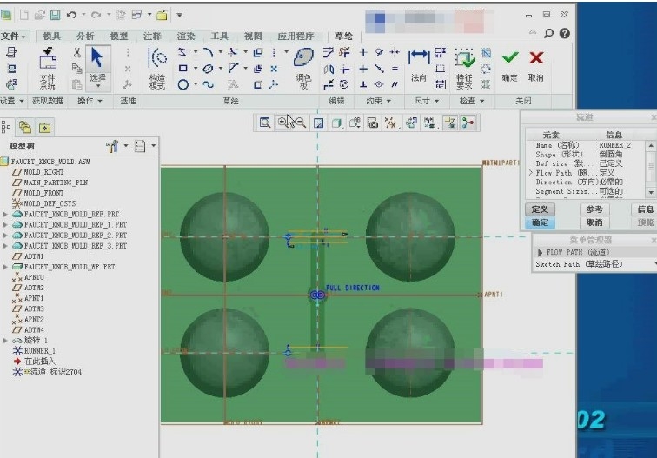Select the parallel constraint icon
This screenshot has height=458, width=657.
(x=395, y=84)
